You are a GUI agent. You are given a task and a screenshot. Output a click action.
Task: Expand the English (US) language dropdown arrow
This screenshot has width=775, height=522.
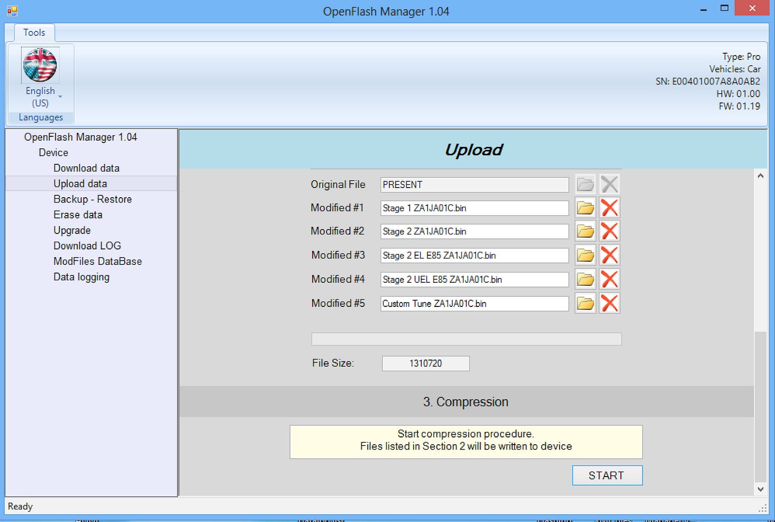click(60, 97)
